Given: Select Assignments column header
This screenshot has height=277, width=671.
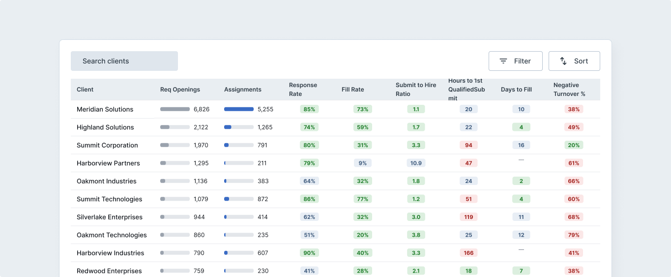Looking at the screenshot, I should tap(243, 90).
